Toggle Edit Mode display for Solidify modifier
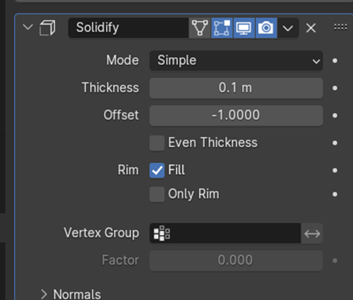Image resolution: width=353 pixels, height=300 pixels. point(222,28)
